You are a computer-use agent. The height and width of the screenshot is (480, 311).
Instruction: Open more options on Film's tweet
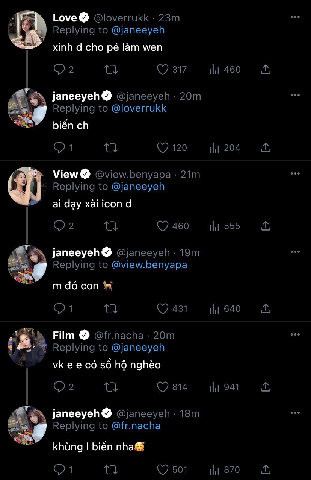pyautogui.click(x=295, y=334)
